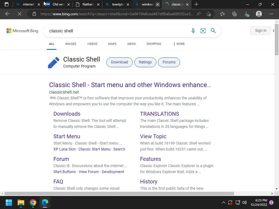Click the Download pill button
279x209 pixels.
[119, 62]
